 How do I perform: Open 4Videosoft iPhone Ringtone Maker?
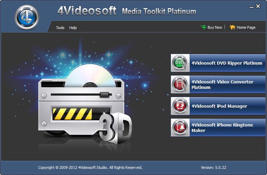[x=218, y=127]
